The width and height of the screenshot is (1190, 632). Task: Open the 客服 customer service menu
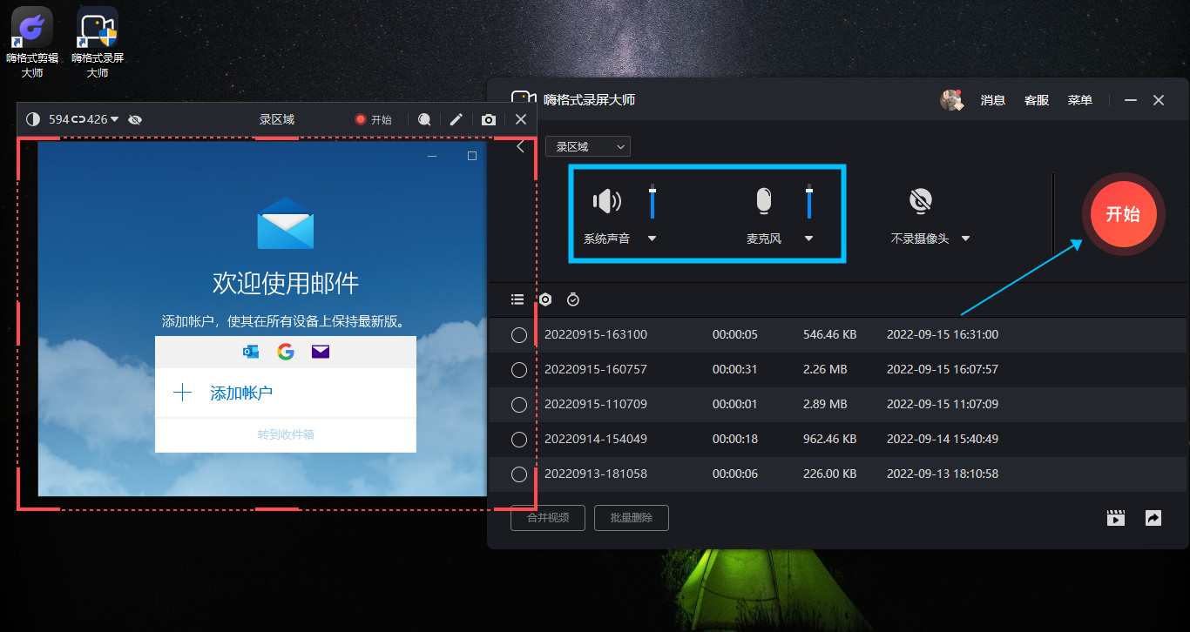coord(1037,100)
